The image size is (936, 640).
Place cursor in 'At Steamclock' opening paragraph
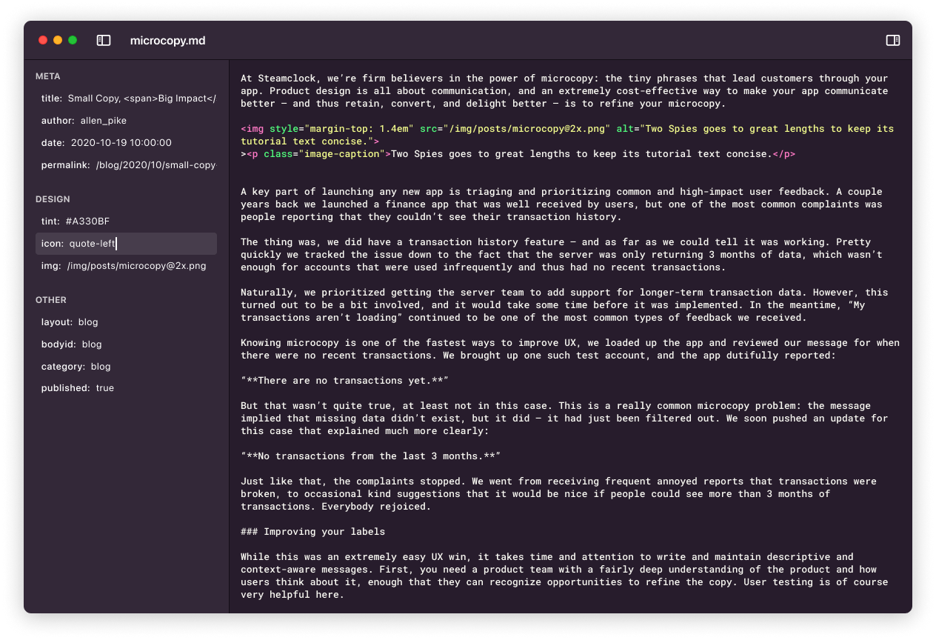(564, 91)
